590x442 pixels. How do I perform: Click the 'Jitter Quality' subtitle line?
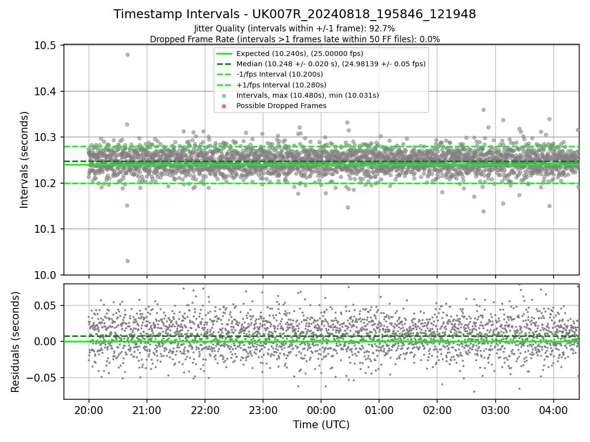pyautogui.click(x=295, y=28)
